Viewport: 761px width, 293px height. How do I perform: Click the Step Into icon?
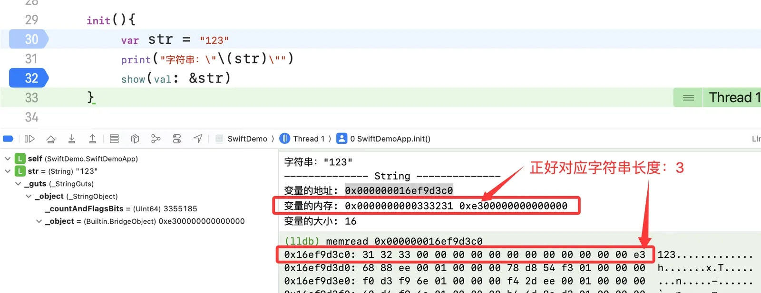72,139
